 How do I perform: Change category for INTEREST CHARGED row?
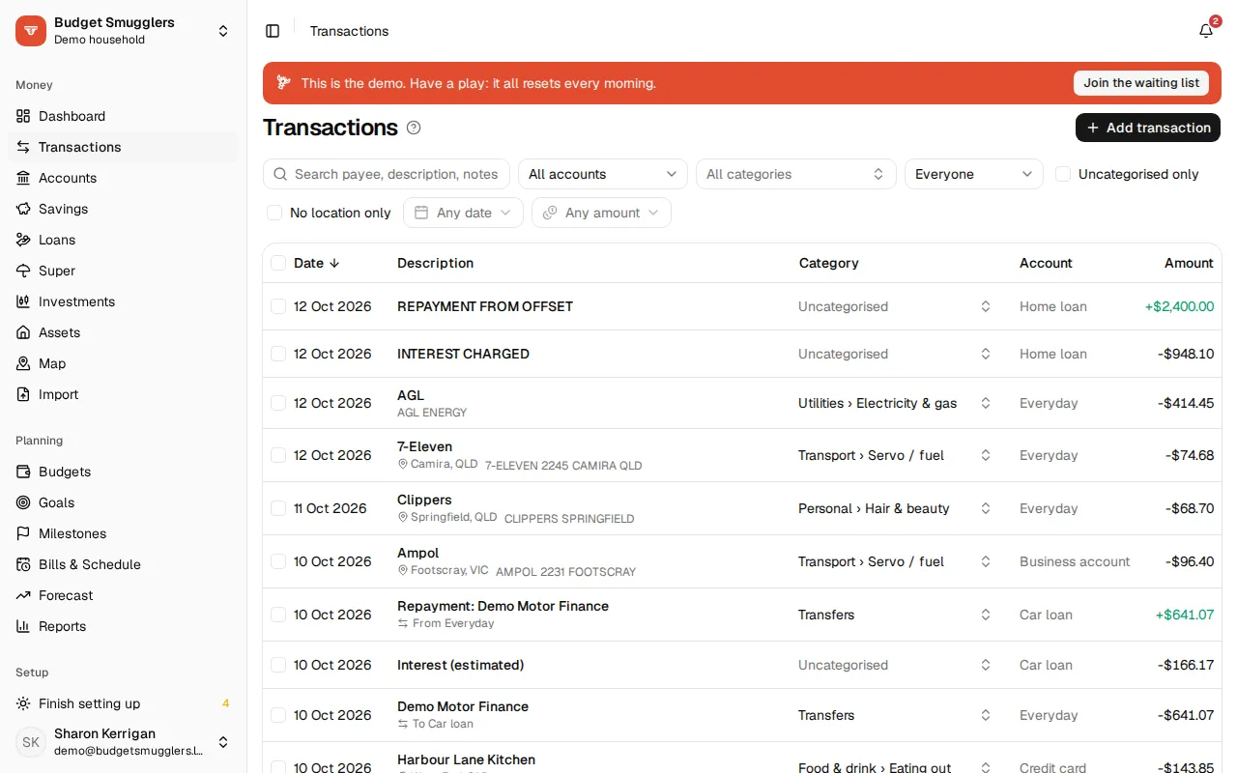[895, 354]
